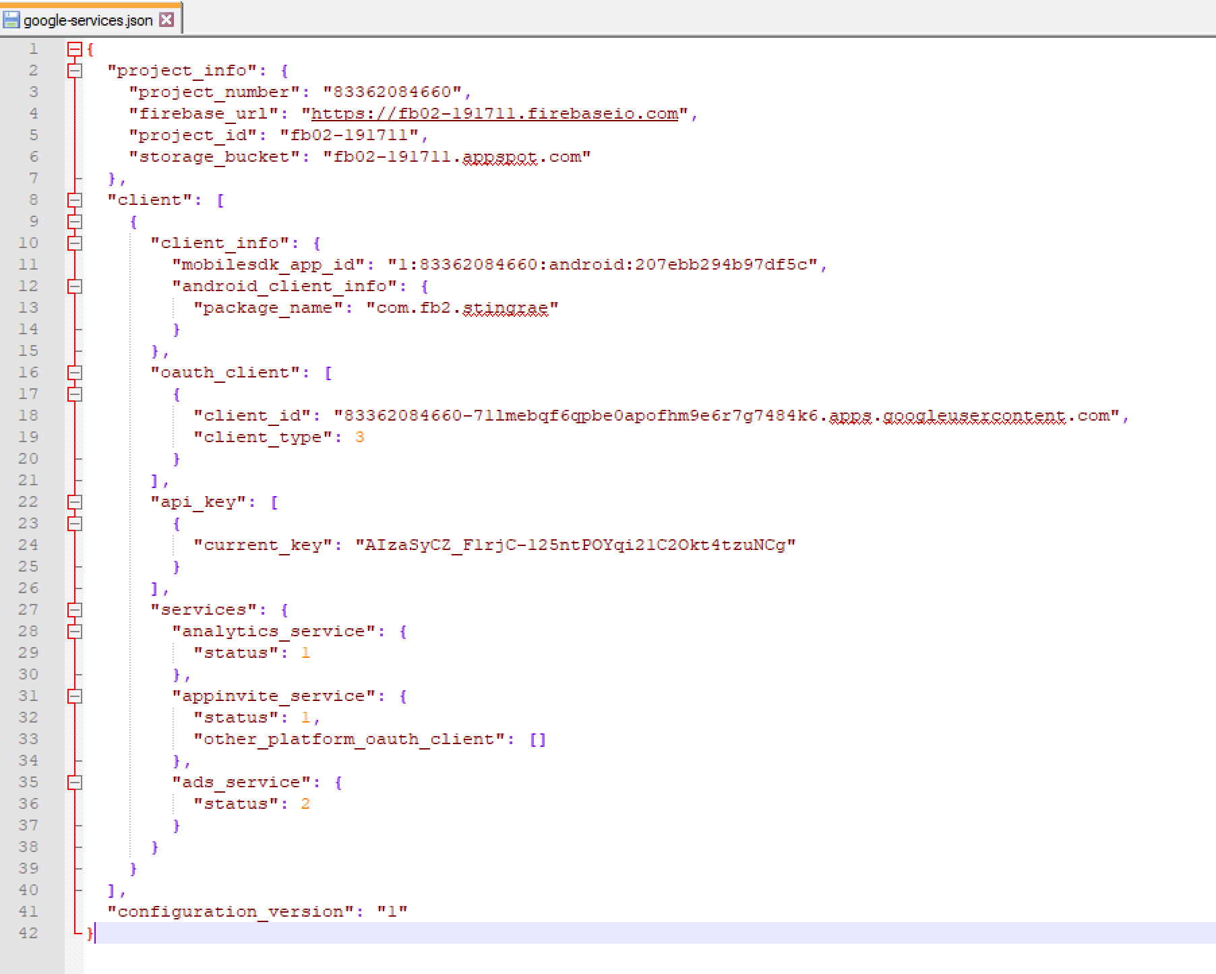Viewport: 1216px width, 974px height.
Task: Close the google-services.json tab
Action: pos(166,20)
